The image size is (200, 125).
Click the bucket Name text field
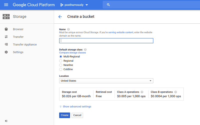106,41
